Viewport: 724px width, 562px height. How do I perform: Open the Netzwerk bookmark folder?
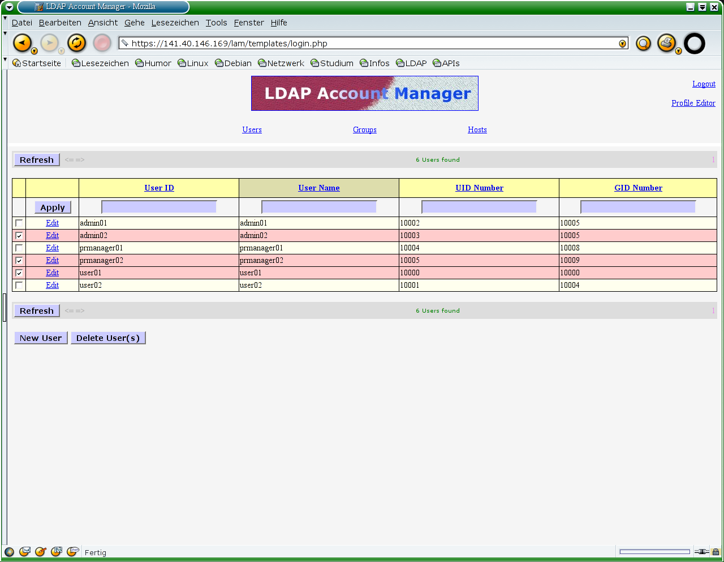coord(281,63)
